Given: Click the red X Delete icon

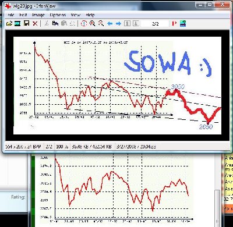Looking at the screenshot, I should (x=35, y=24).
